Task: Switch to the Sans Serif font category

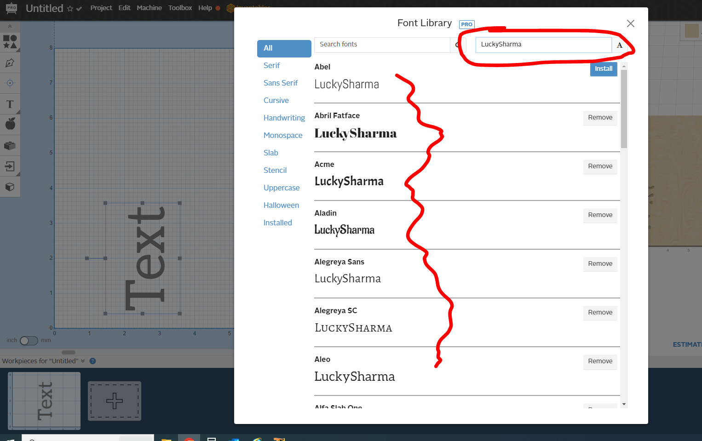Action: pyautogui.click(x=281, y=83)
